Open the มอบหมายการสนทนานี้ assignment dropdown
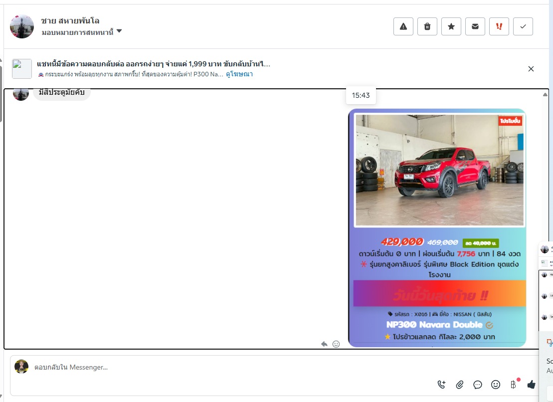 81,32
